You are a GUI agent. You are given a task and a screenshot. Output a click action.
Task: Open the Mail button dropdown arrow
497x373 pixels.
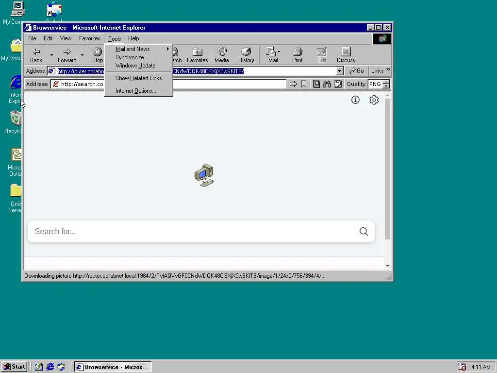coord(279,51)
